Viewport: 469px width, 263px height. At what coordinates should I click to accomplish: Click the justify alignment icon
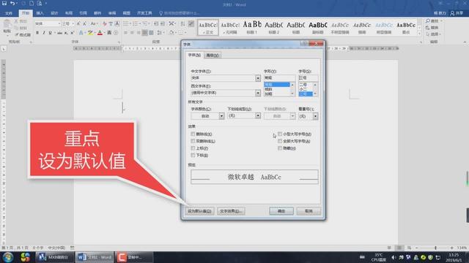coord(145,33)
